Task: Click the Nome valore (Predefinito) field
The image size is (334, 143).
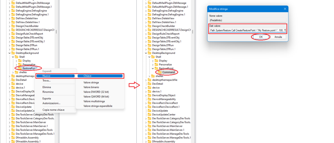Action: tap(248, 20)
